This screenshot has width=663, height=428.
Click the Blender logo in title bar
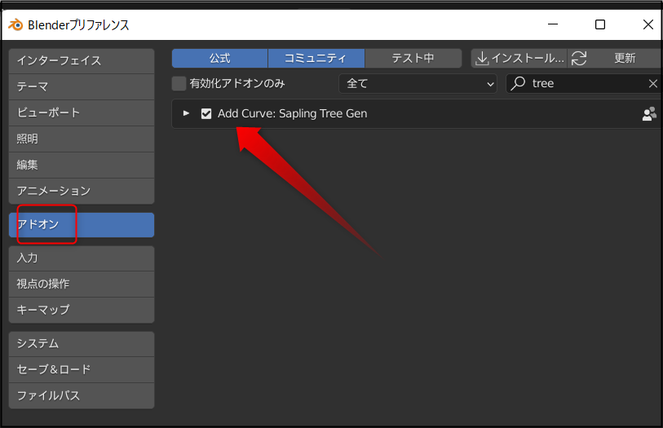click(x=15, y=25)
